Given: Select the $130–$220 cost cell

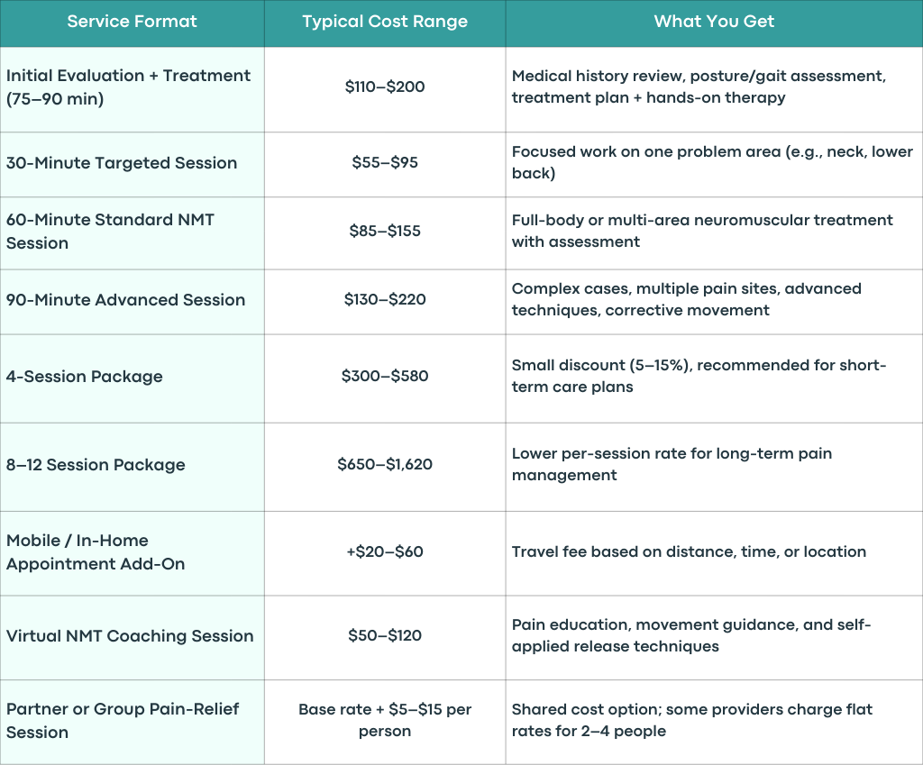Looking at the screenshot, I should click(385, 302).
